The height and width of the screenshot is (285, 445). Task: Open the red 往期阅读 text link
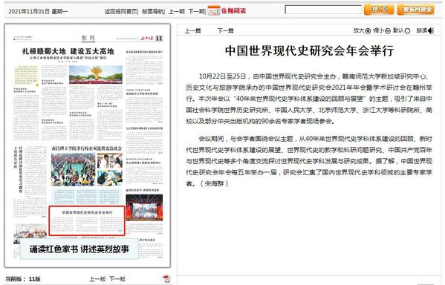(233, 11)
